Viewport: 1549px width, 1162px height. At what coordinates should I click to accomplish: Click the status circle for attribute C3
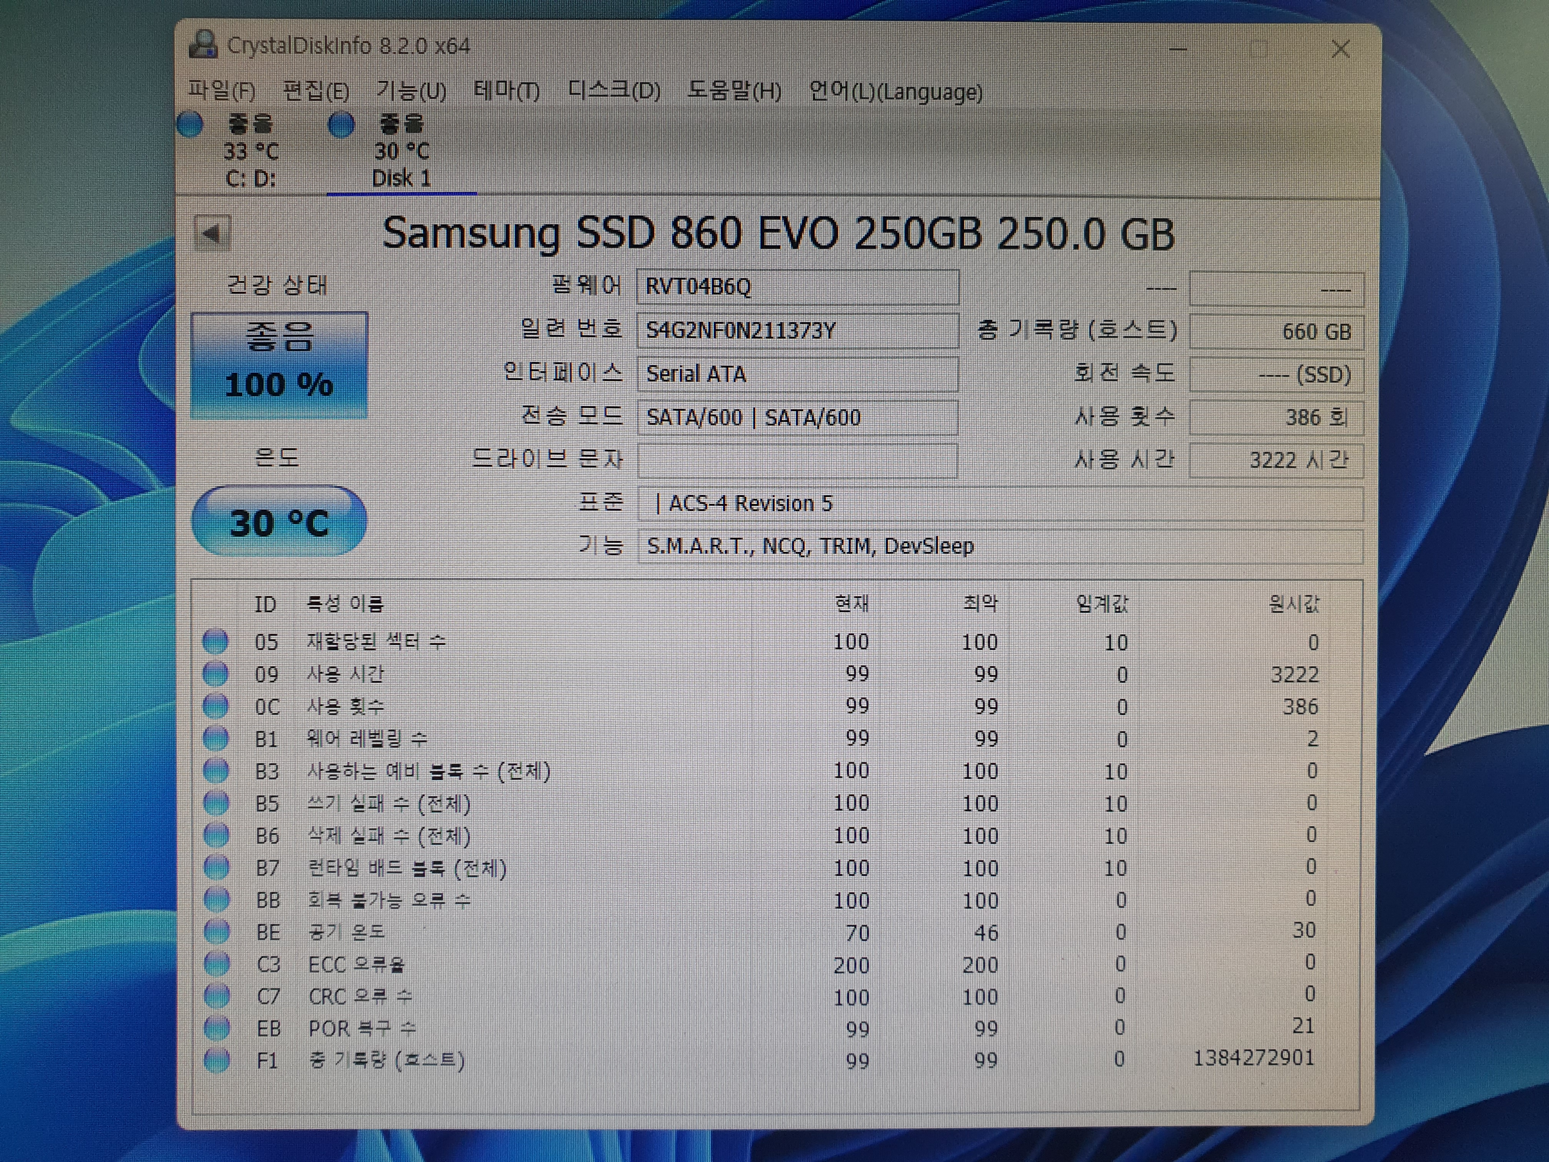(216, 964)
